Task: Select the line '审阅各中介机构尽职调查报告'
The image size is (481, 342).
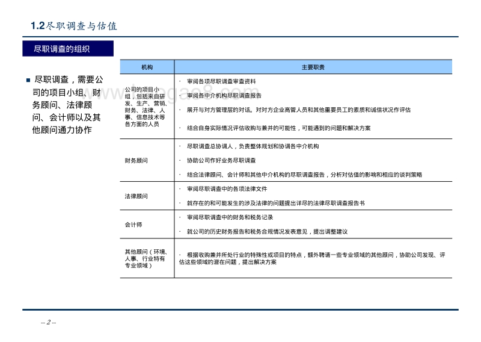Action: click(224, 96)
